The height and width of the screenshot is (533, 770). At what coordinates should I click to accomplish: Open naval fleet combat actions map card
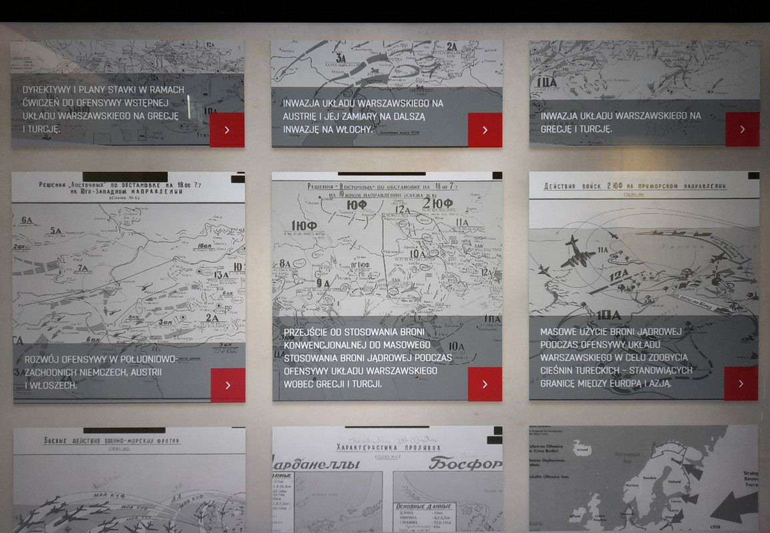(x=129, y=480)
